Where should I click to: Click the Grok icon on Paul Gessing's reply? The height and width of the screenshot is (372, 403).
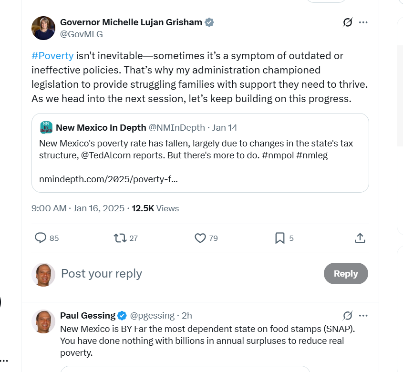click(x=348, y=315)
